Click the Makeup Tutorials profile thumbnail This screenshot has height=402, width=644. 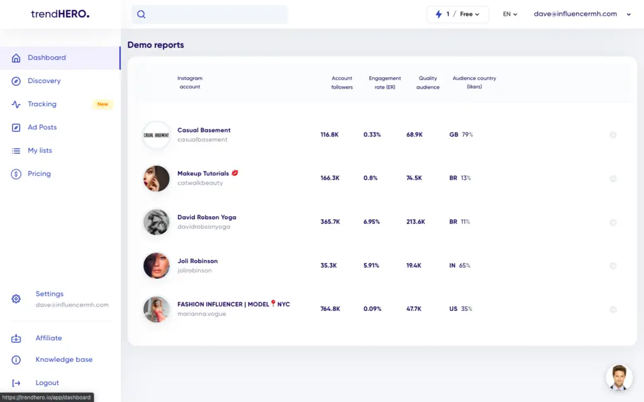pyautogui.click(x=157, y=178)
